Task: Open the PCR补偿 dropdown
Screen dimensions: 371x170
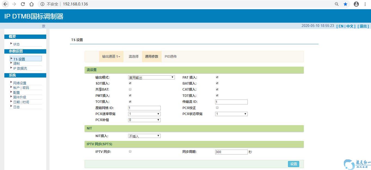Action: click(144, 120)
